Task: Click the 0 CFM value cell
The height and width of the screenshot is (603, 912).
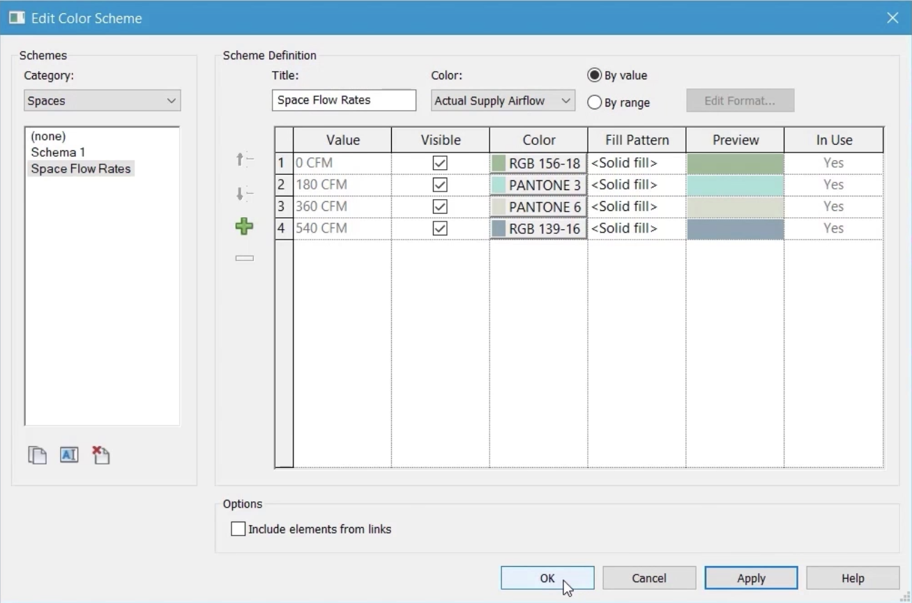Action: click(x=342, y=163)
